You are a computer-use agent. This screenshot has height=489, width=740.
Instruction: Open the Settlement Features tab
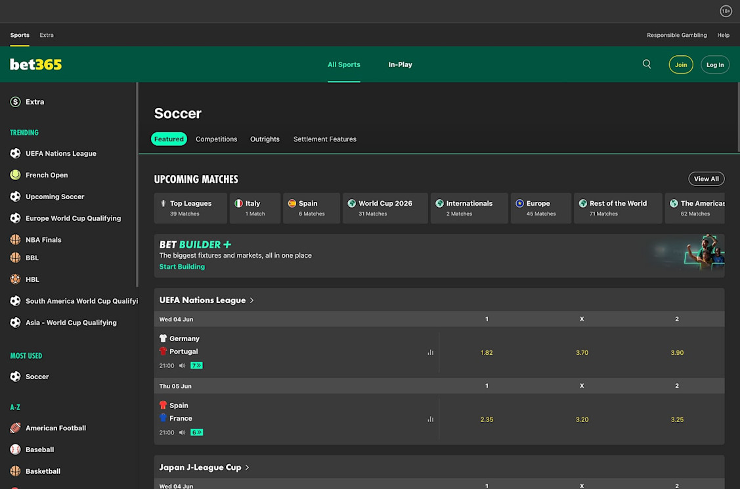click(324, 139)
